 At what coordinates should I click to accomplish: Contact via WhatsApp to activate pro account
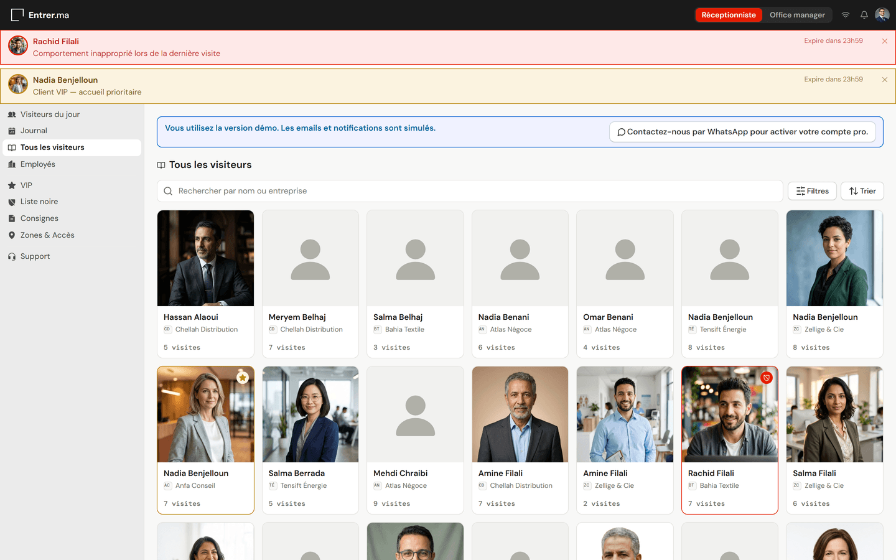point(742,132)
